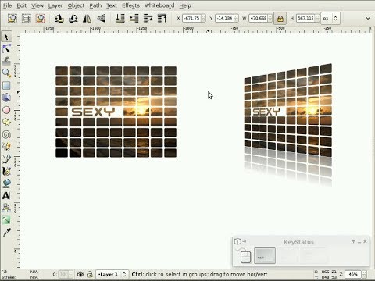Rotate selection 90 degrees clockwise
375x281 pixels.
point(73,18)
